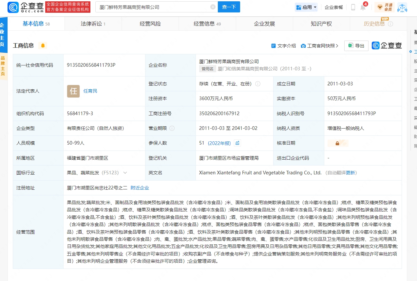Image resolution: width=417 pixels, height=281 pixels.
Task: Expand the 应用 dropdown menu
Action: coord(306,7)
